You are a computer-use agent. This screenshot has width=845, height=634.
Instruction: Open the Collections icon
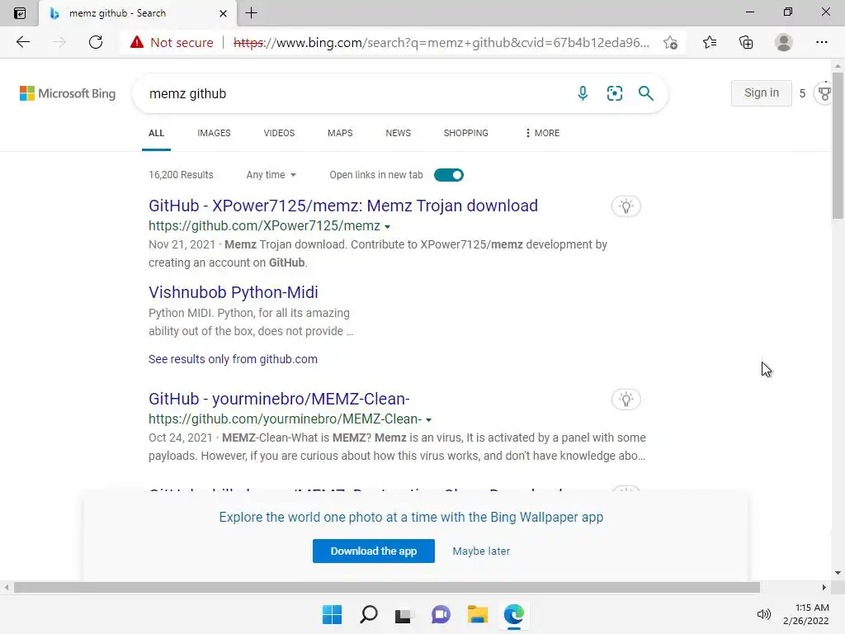click(x=746, y=42)
